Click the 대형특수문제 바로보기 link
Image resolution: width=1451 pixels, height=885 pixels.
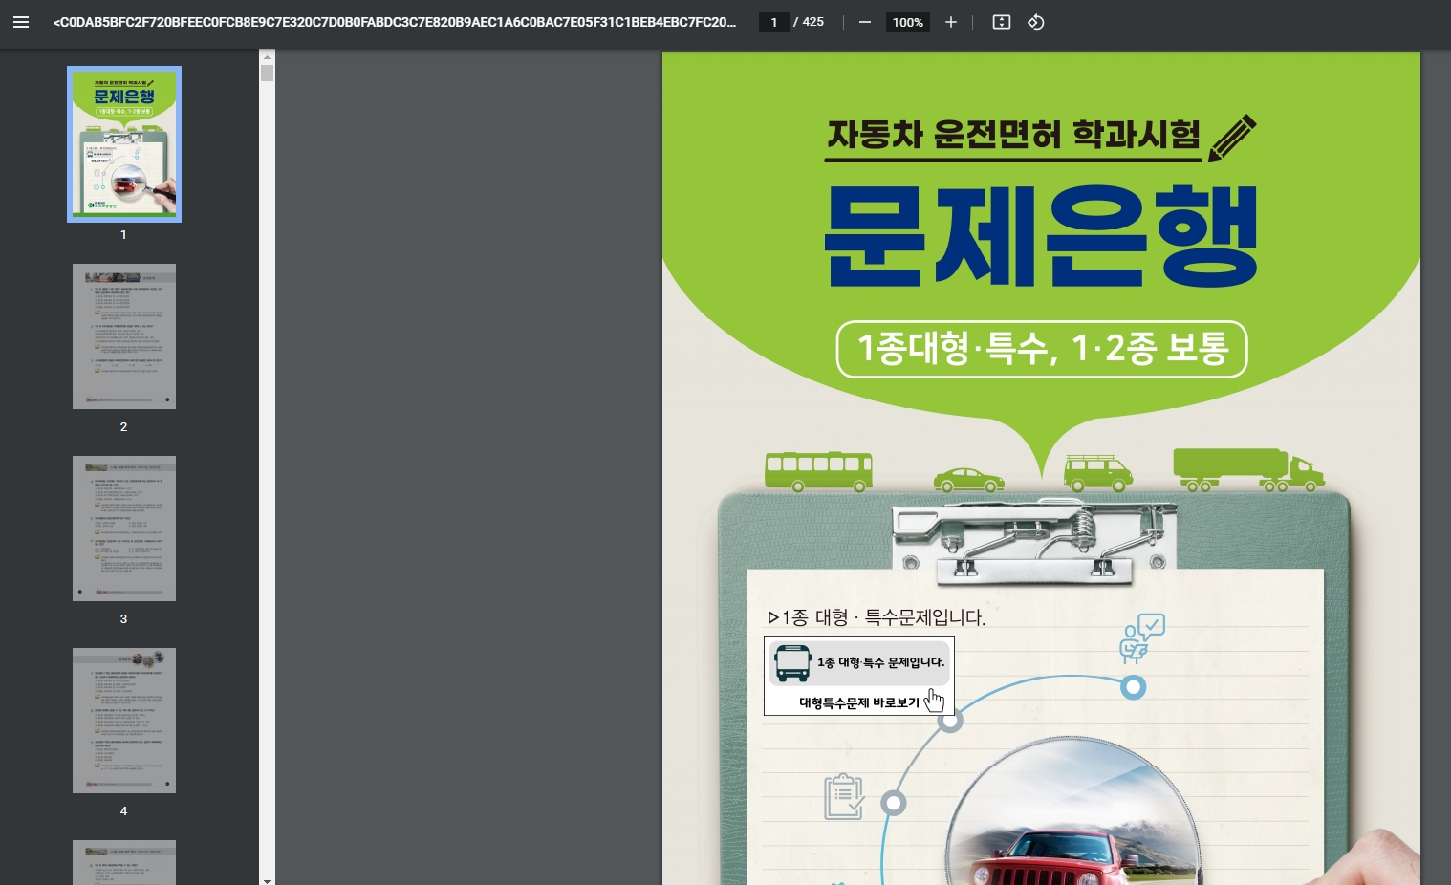point(859,702)
